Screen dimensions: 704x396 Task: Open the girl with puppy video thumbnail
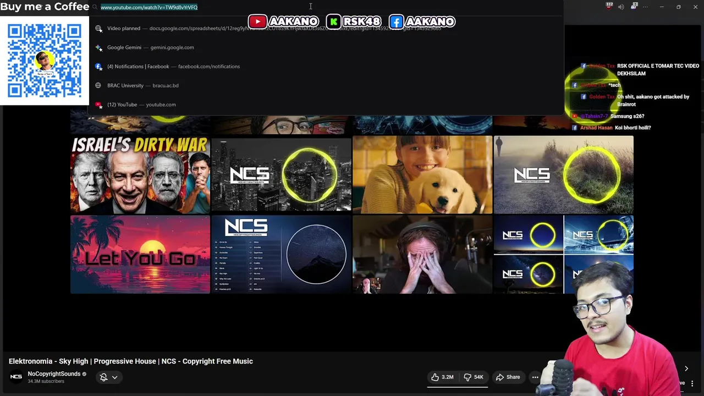tap(422, 175)
